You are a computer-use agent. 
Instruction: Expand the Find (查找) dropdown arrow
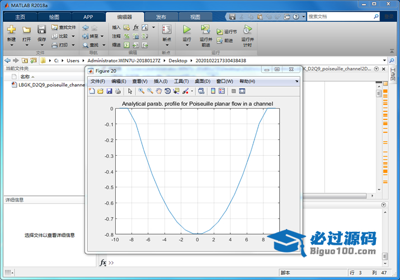coord(104,45)
